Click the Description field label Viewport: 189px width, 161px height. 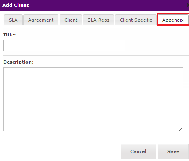tap(18, 62)
